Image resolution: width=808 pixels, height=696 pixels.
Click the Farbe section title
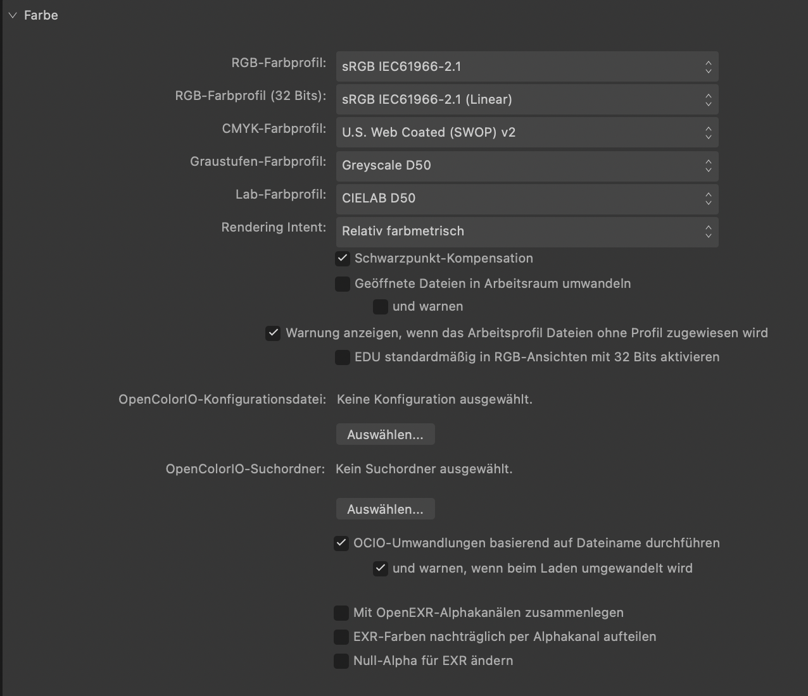coord(41,15)
